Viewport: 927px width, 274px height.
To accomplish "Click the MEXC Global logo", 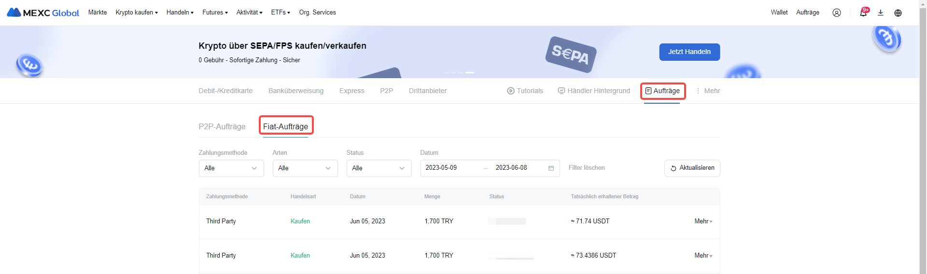I will point(43,13).
